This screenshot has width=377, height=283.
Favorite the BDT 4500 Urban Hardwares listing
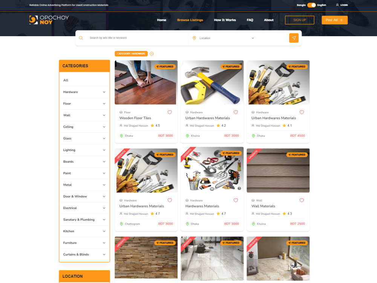pyautogui.click(x=302, y=112)
